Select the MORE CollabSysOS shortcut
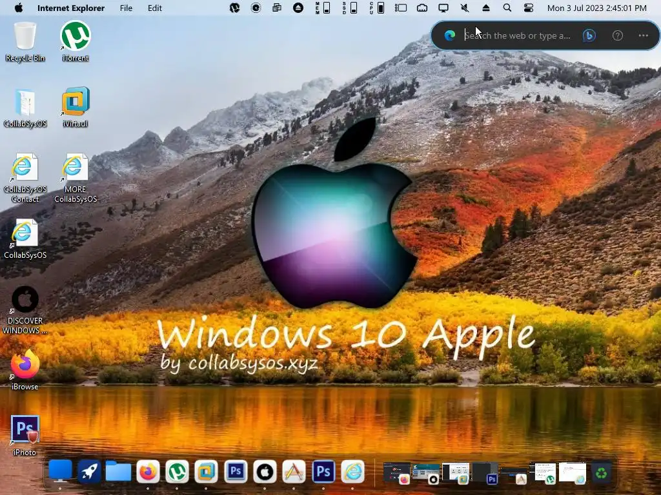Screen dimensions: 661x495 [x=76, y=178]
